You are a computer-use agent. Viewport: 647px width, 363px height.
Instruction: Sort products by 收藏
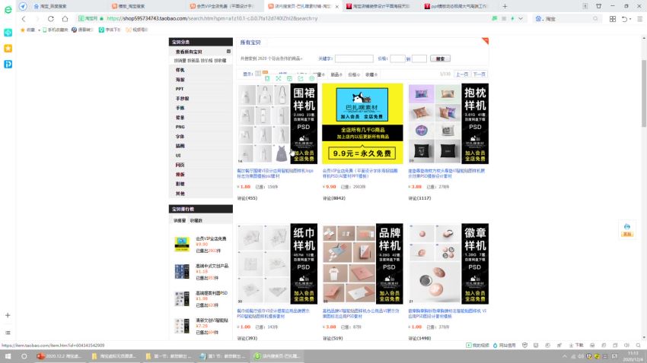click(371, 74)
